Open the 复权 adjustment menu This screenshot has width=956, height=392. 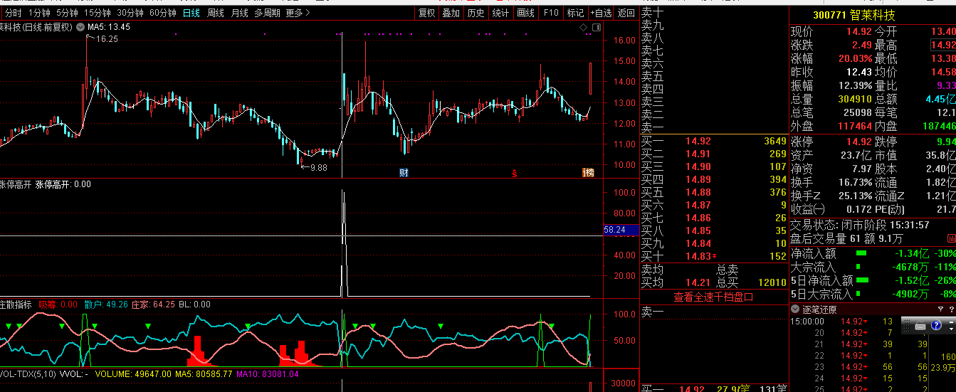(x=426, y=13)
